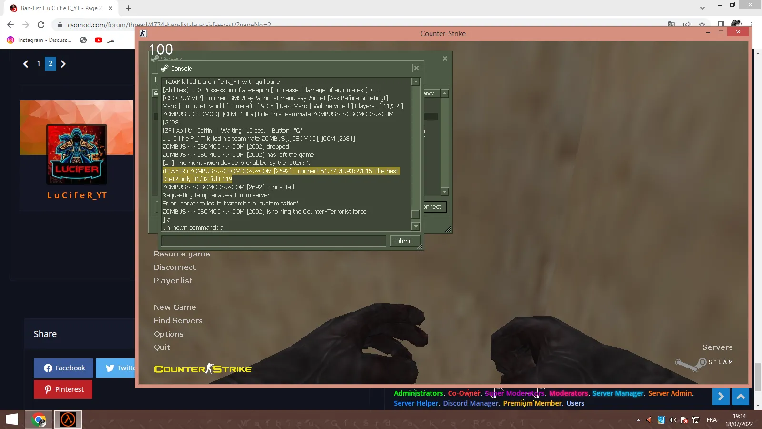Jump to page top with up arrow
This screenshot has width=762, height=429.
[741, 397]
